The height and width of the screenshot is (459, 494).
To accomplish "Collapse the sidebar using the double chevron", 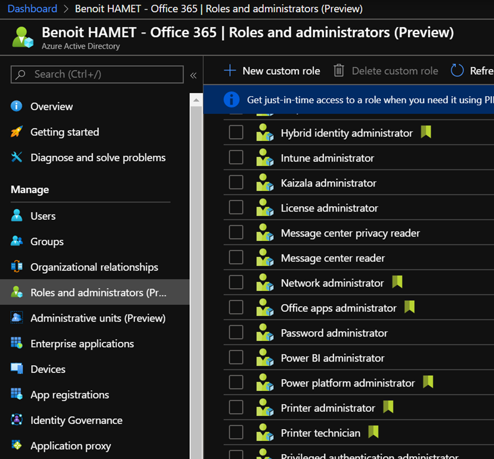I will click(x=193, y=75).
